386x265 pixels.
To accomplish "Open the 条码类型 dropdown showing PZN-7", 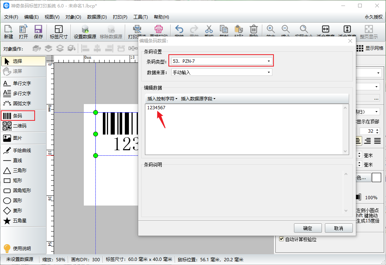I will pos(222,61).
